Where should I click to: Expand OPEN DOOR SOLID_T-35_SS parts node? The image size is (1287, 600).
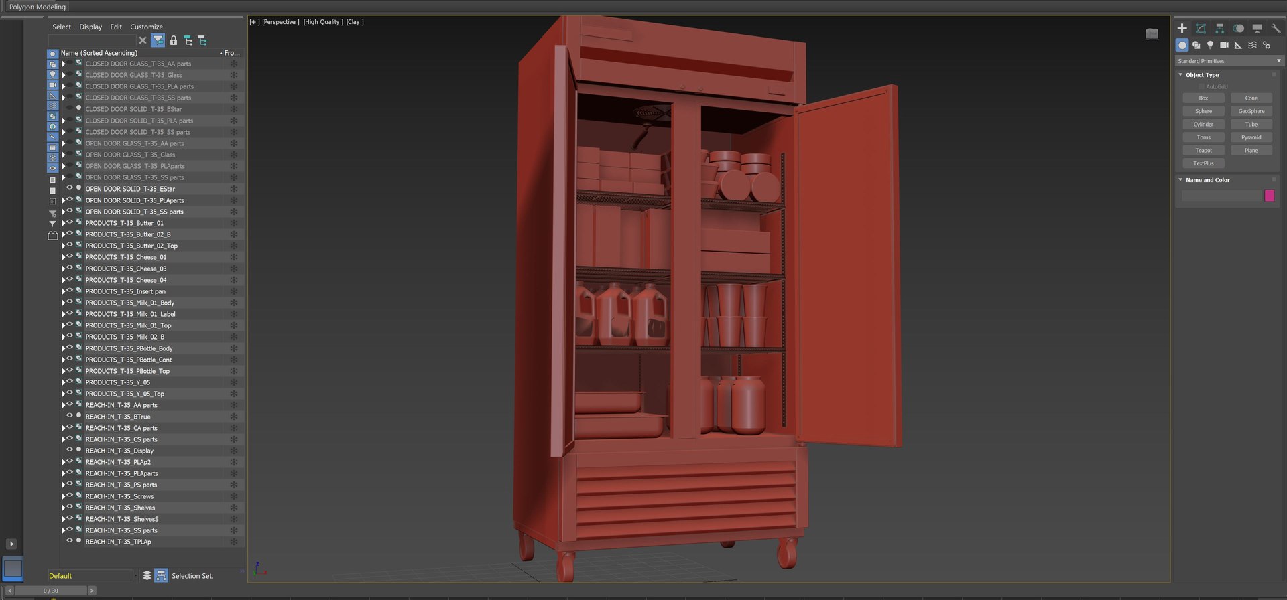tap(64, 212)
